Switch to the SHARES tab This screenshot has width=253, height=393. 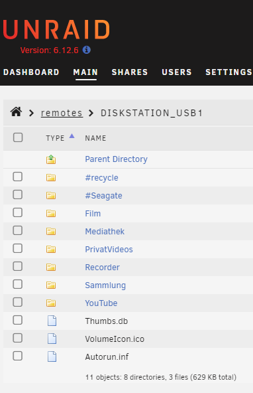click(130, 72)
